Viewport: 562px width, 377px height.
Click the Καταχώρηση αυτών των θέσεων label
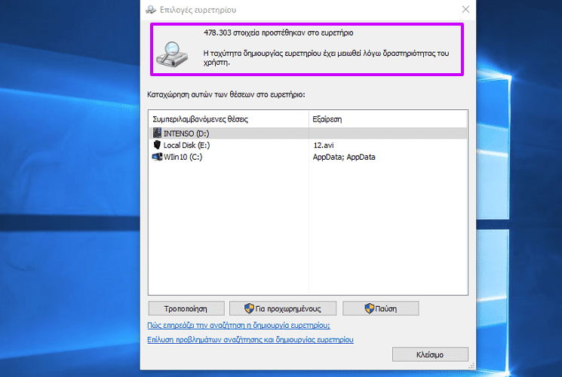pyautogui.click(x=226, y=94)
